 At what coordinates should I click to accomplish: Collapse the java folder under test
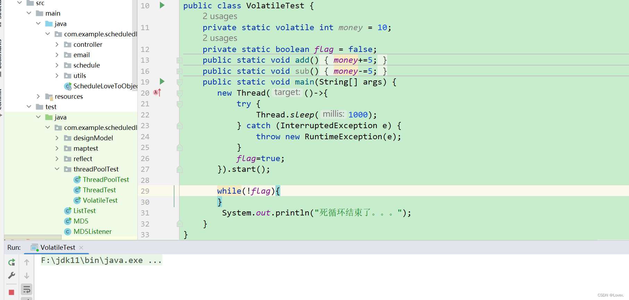(x=38, y=117)
